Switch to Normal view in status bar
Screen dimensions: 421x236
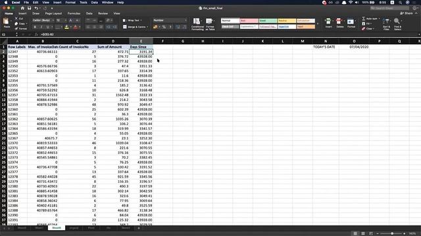355,233
